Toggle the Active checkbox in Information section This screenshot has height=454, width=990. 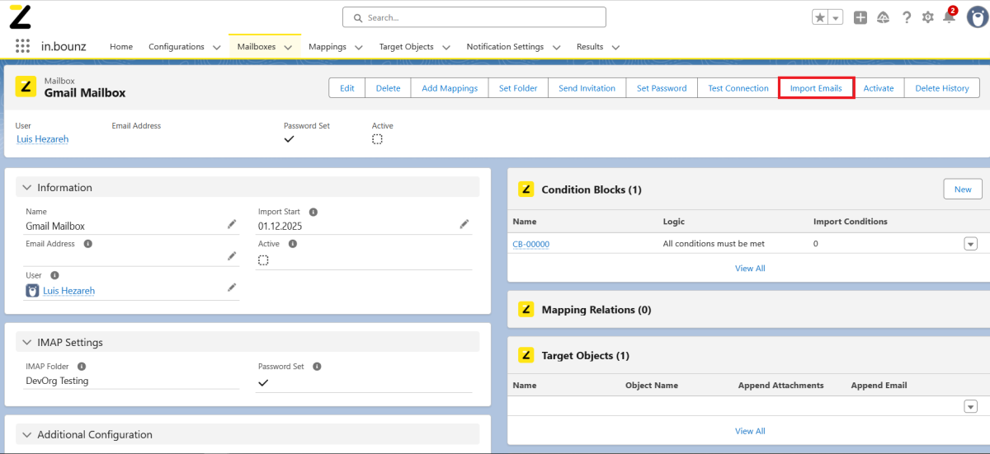(x=263, y=260)
